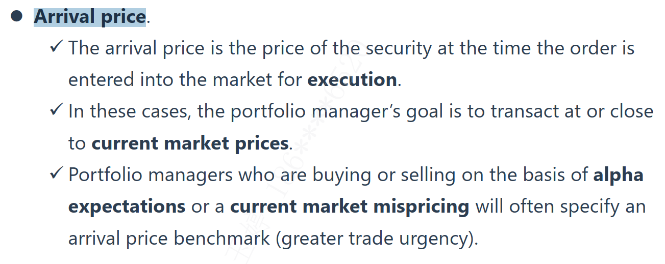Screen dimensions: 665x264
Task: Click the bold word "expectations"
Action: coord(127,207)
